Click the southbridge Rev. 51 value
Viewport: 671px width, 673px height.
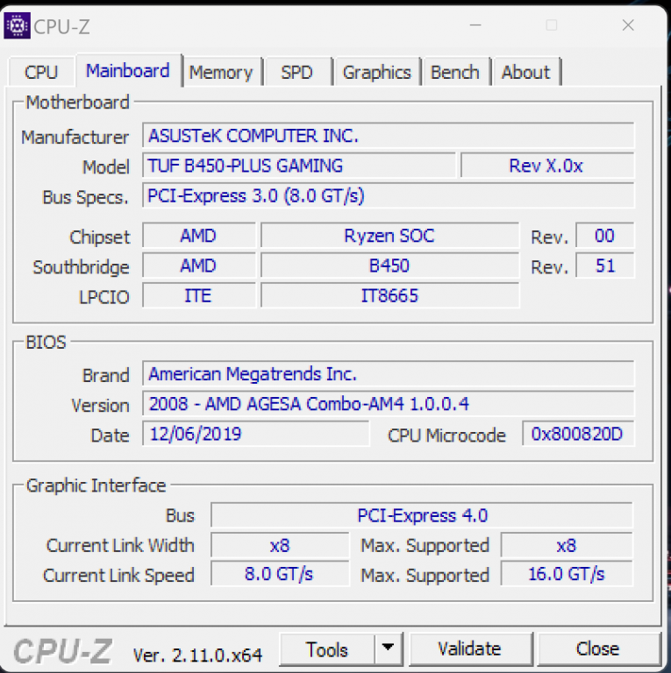pyautogui.click(x=605, y=266)
